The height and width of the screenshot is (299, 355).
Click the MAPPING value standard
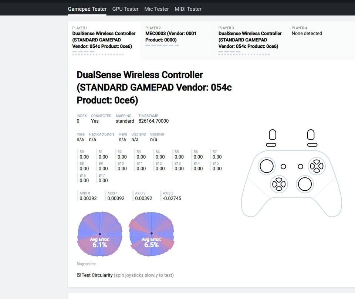click(x=125, y=121)
